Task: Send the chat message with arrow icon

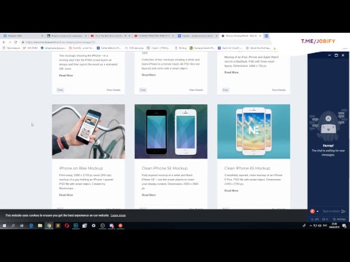Action: click(x=343, y=211)
